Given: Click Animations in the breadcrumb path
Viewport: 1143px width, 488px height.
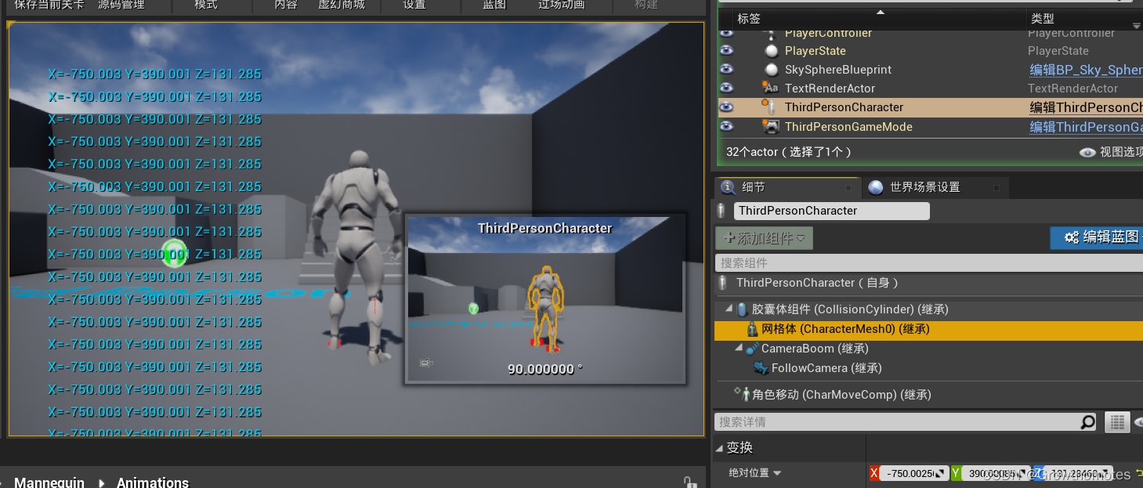Looking at the screenshot, I should [153, 483].
